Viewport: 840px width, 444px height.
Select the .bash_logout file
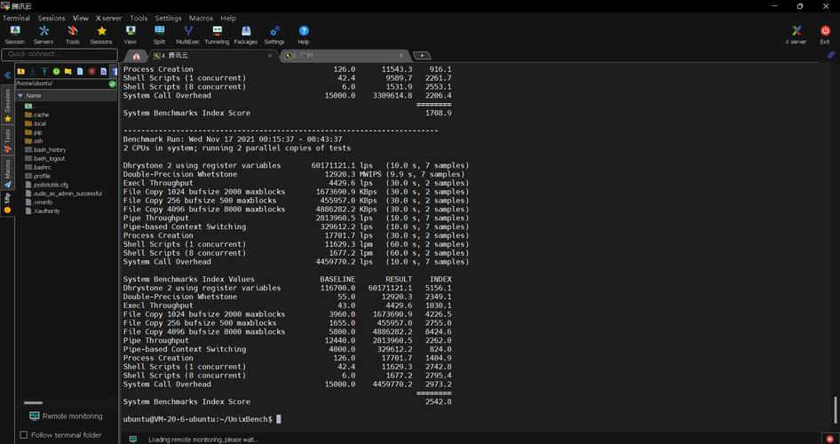click(45, 159)
